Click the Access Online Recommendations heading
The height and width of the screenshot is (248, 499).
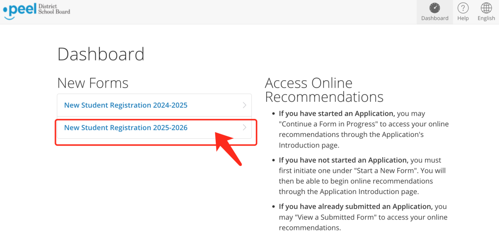(324, 90)
